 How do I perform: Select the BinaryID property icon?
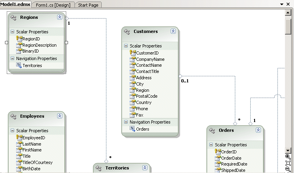pos(19,51)
